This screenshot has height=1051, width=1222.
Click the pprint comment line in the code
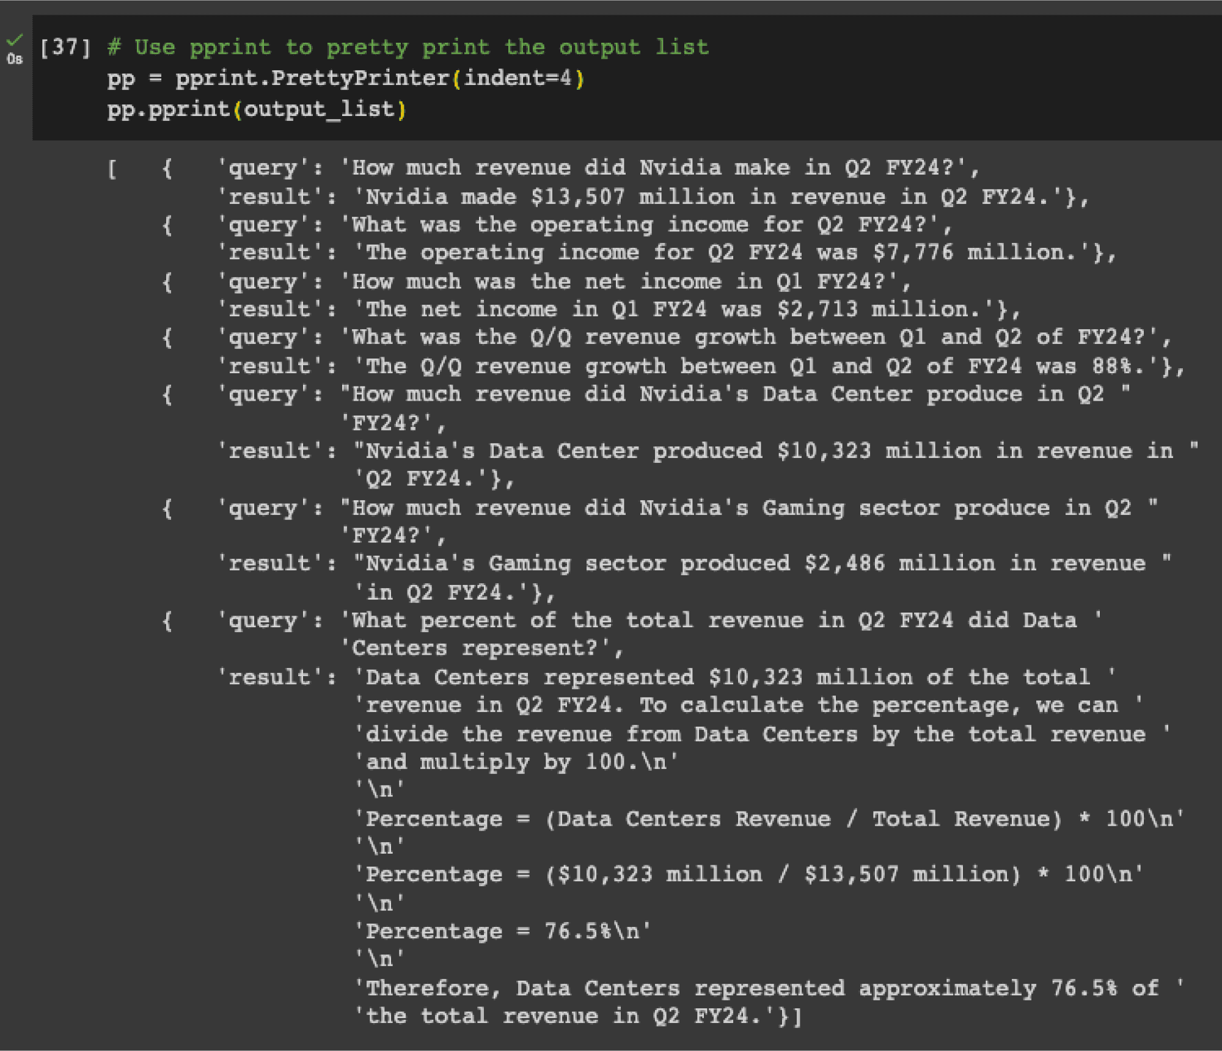tap(408, 47)
